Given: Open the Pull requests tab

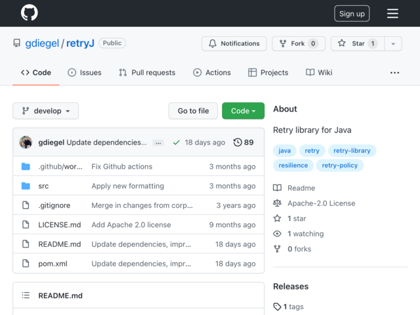Looking at the screenshot, I should [147, 72].
